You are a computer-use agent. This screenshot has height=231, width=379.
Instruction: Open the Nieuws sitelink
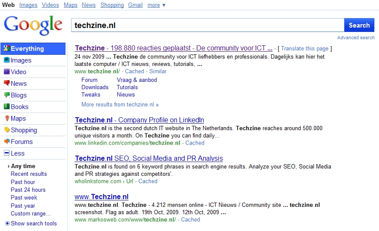126,94
